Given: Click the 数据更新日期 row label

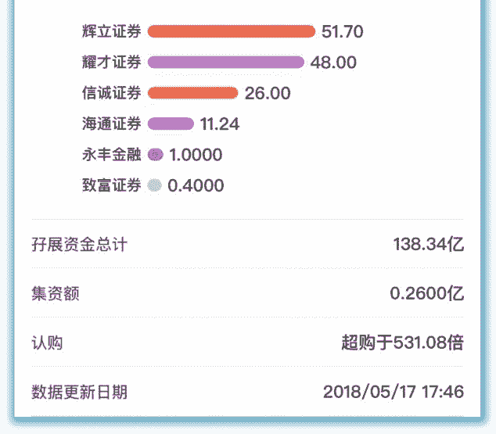Looking at the screenshot, I should [79, 392].
